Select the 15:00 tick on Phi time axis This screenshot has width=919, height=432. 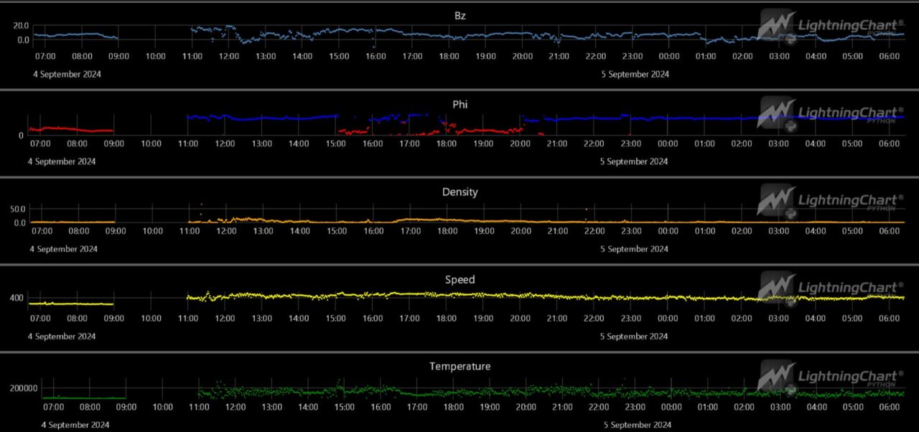coord(335,144)
